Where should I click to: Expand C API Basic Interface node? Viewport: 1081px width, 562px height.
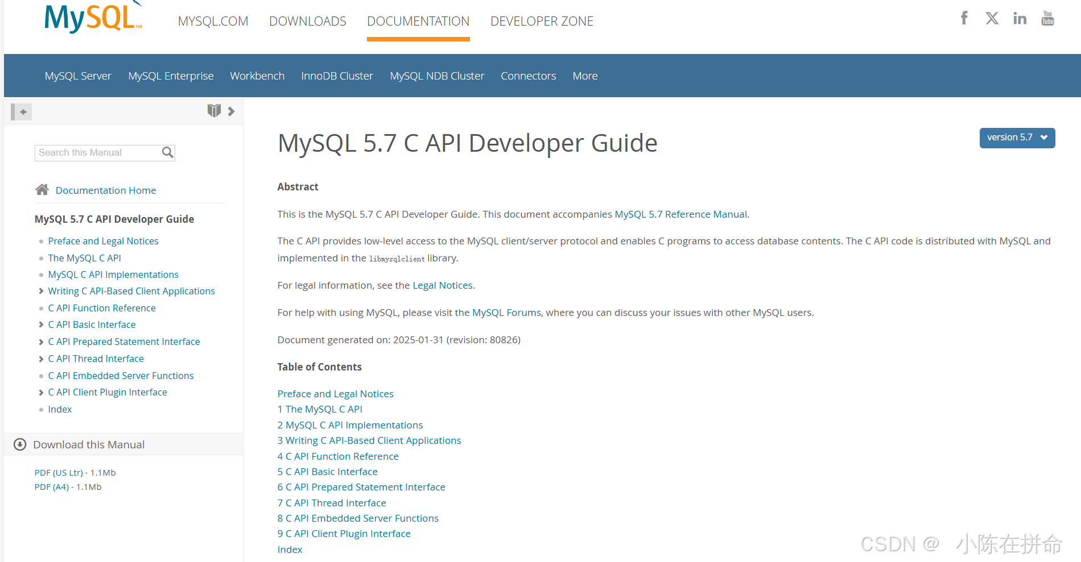pos(41,324)
